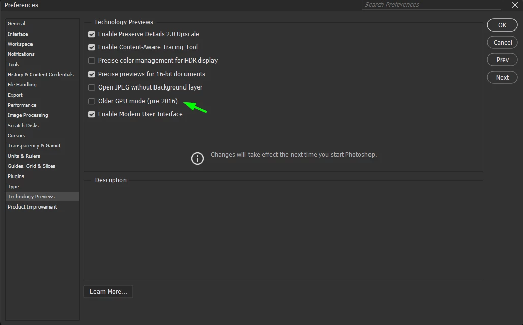The height and width of the screenshot is (325, 523).
Task: Click the Description section heading
Action: pyautogui.click(x=111, y=180)
